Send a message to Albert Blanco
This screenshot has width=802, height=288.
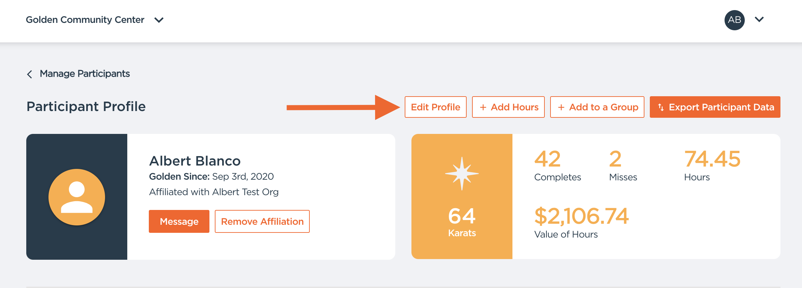tap(179, 221)
